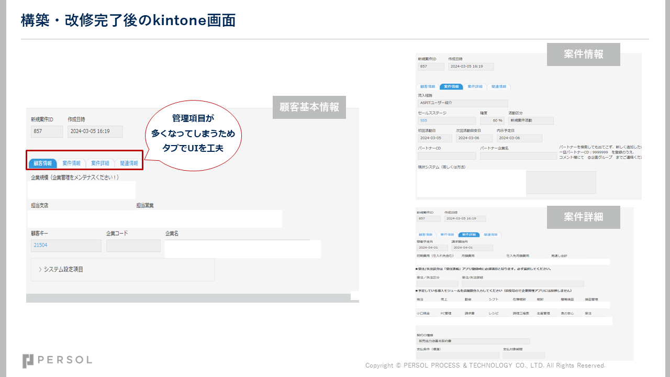Click 活動区分 field showing 新規案件活動
Viewport: 670px width, 377px height.
(531, 120)
